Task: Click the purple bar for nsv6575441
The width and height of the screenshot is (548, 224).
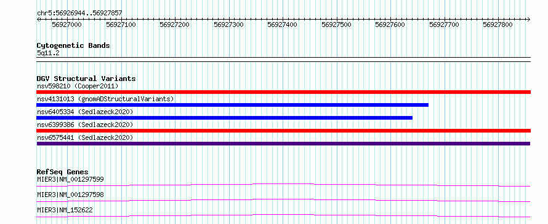Action: click(x=283, y=144)
